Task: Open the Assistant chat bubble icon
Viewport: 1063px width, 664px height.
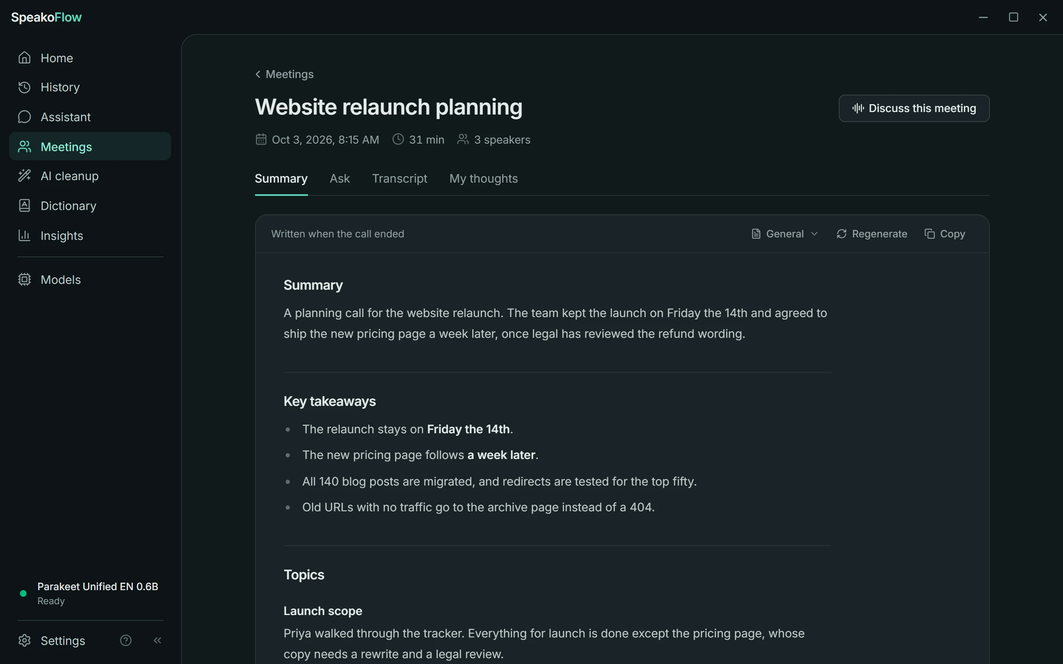Action: point(24,117)
